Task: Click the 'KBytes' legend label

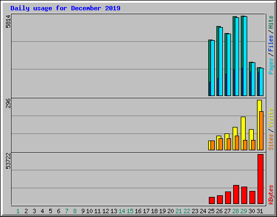Action: [x=271, y=195]
